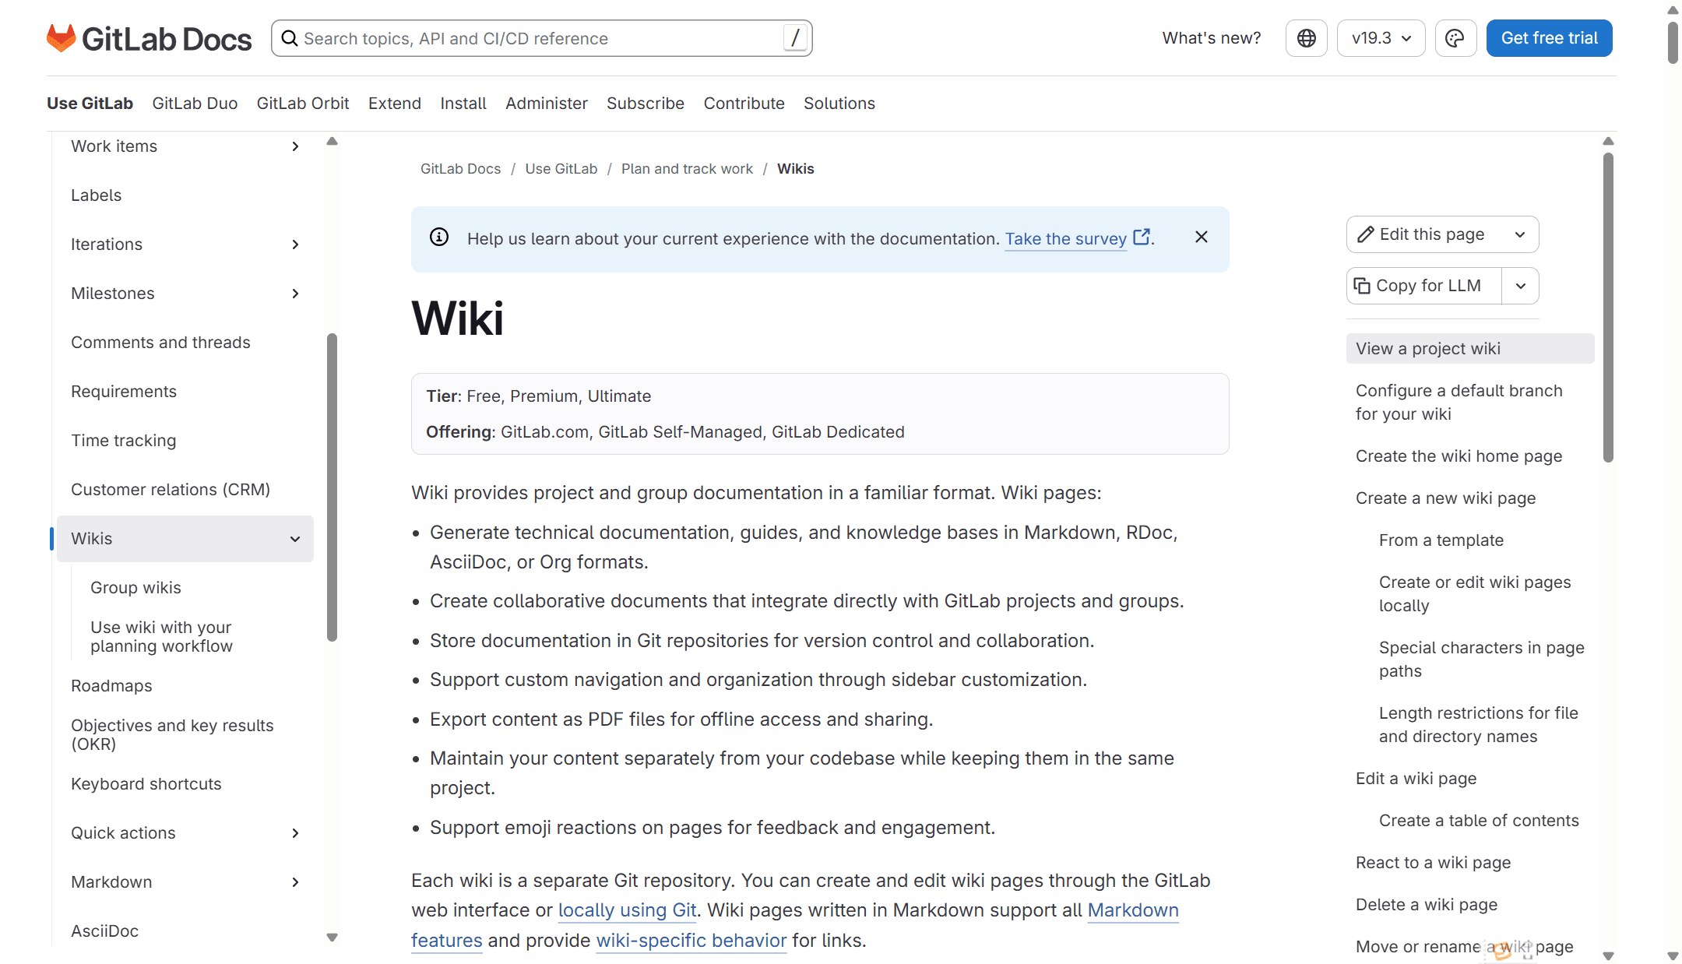The image size is (1682, 964).
Task: Dismiss the survey banner
Action: coord(1202,237)
